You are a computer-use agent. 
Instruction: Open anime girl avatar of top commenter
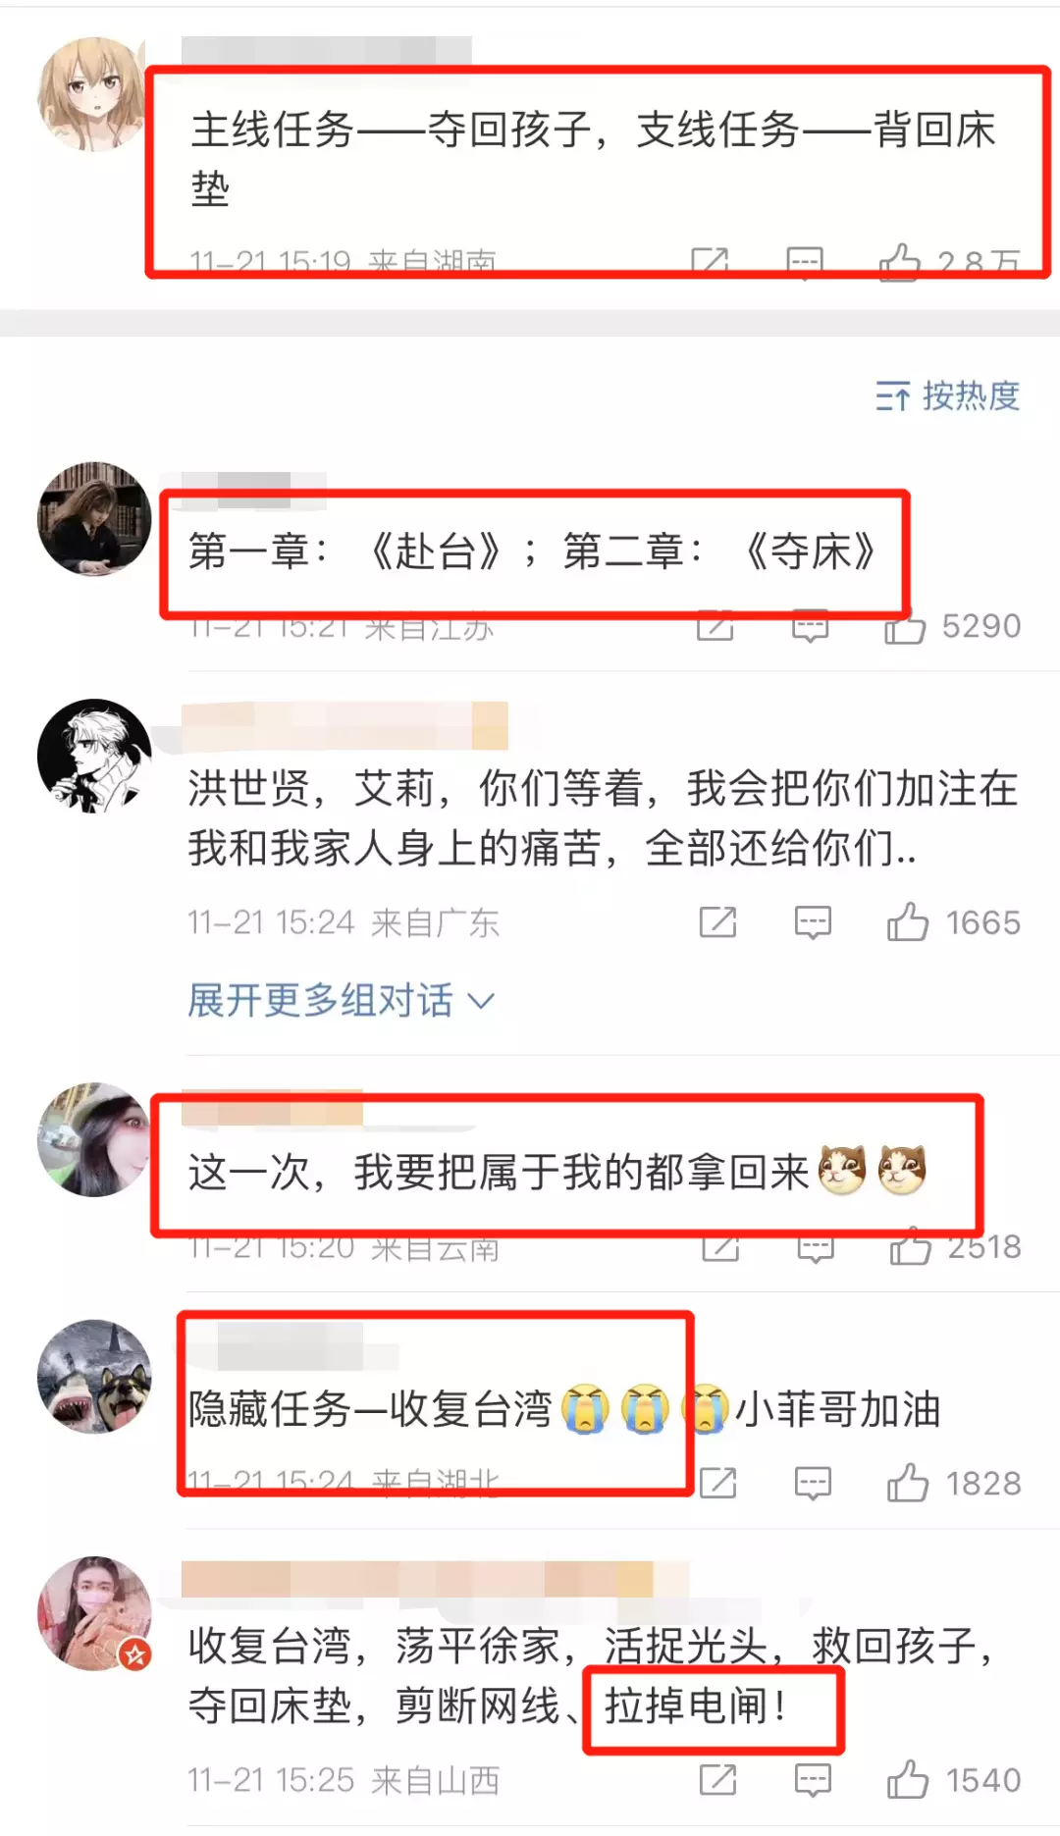pos(91,94)
